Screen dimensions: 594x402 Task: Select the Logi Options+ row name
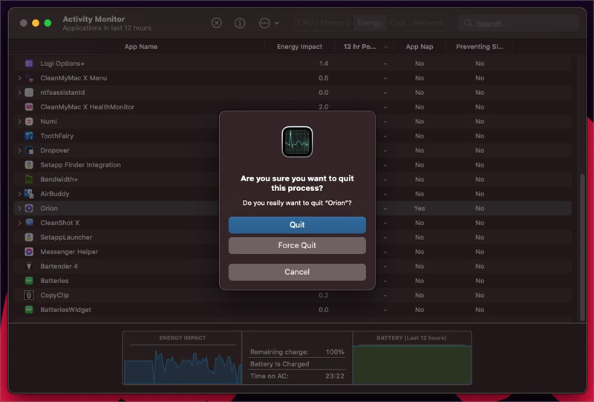(62, 63)
